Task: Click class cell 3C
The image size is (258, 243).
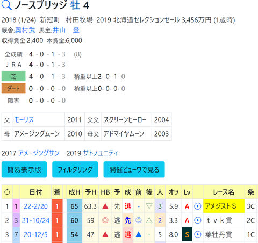Action: pos(250,206)
